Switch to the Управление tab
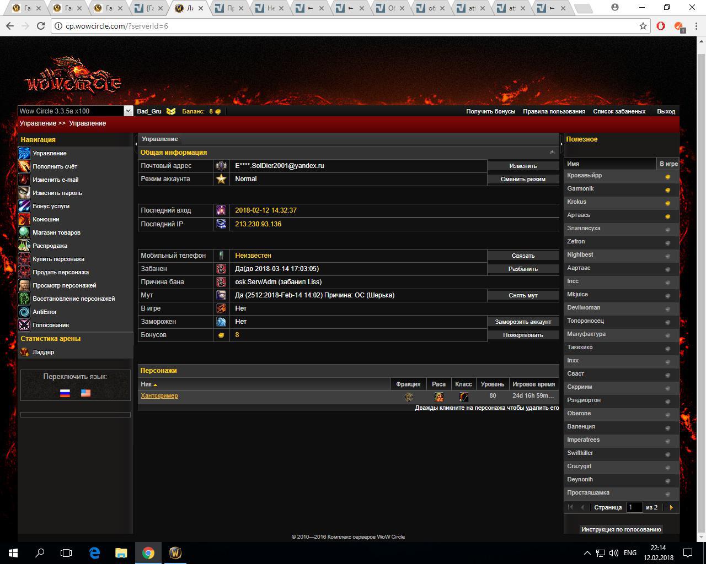 coord(159,139)
